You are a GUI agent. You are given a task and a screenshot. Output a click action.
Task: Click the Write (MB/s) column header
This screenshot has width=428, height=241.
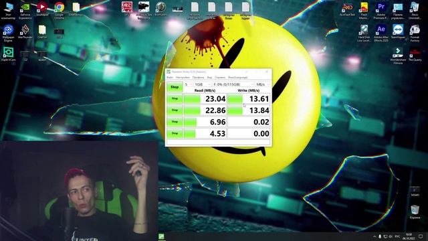(x=248, y=90)
